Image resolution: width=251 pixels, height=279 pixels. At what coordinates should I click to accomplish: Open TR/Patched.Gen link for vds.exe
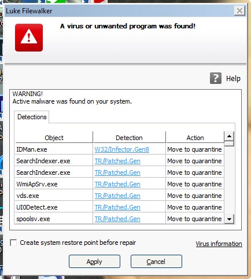pos(117,196)
